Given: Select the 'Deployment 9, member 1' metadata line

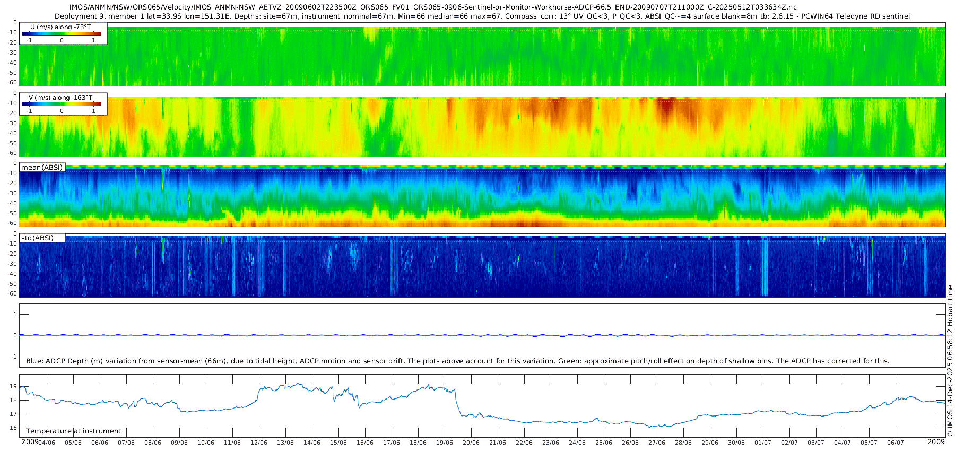Looking at the screenshot, I should (482, 16).
